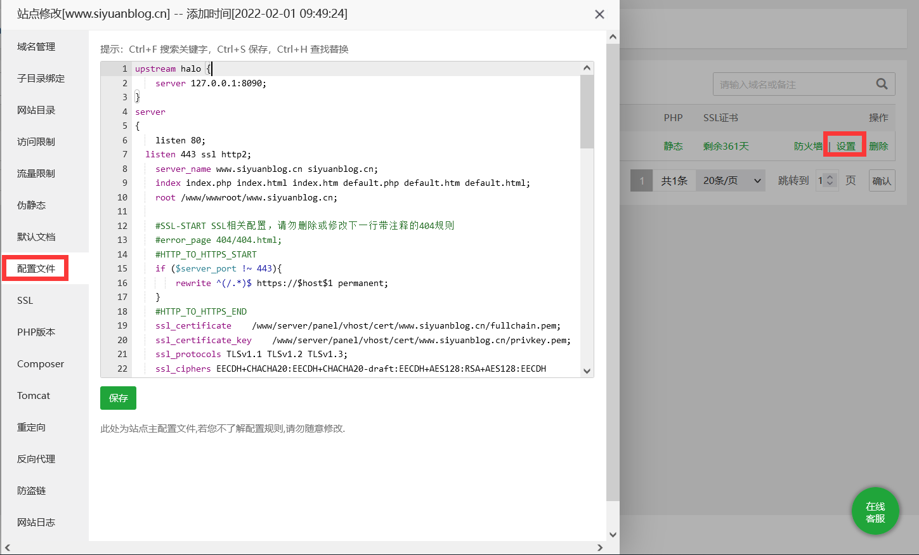The image size is (919, 555).
Task: Click the 'if ($server_port !~ 443){' line
Action: [219, 268]
